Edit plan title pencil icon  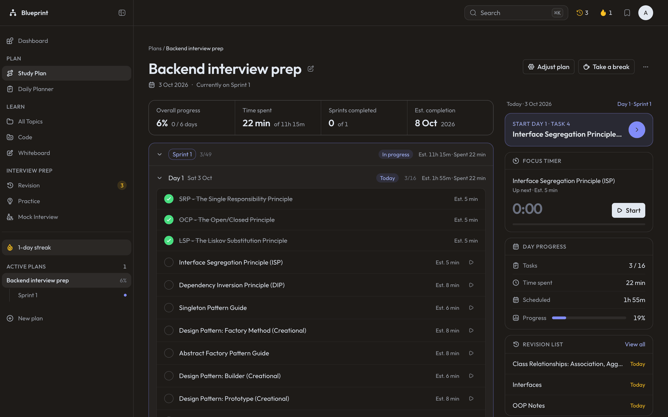(x=311, y=69)
